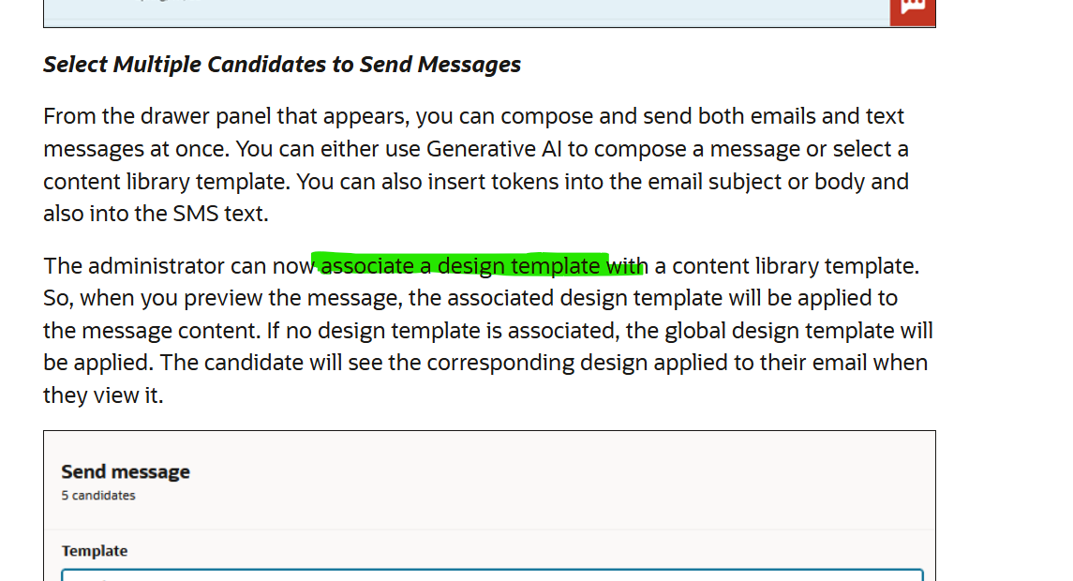Click the words 'SMS text' in the paragraph
This screenshot has height=581, width=1073.
coord(217,214)
